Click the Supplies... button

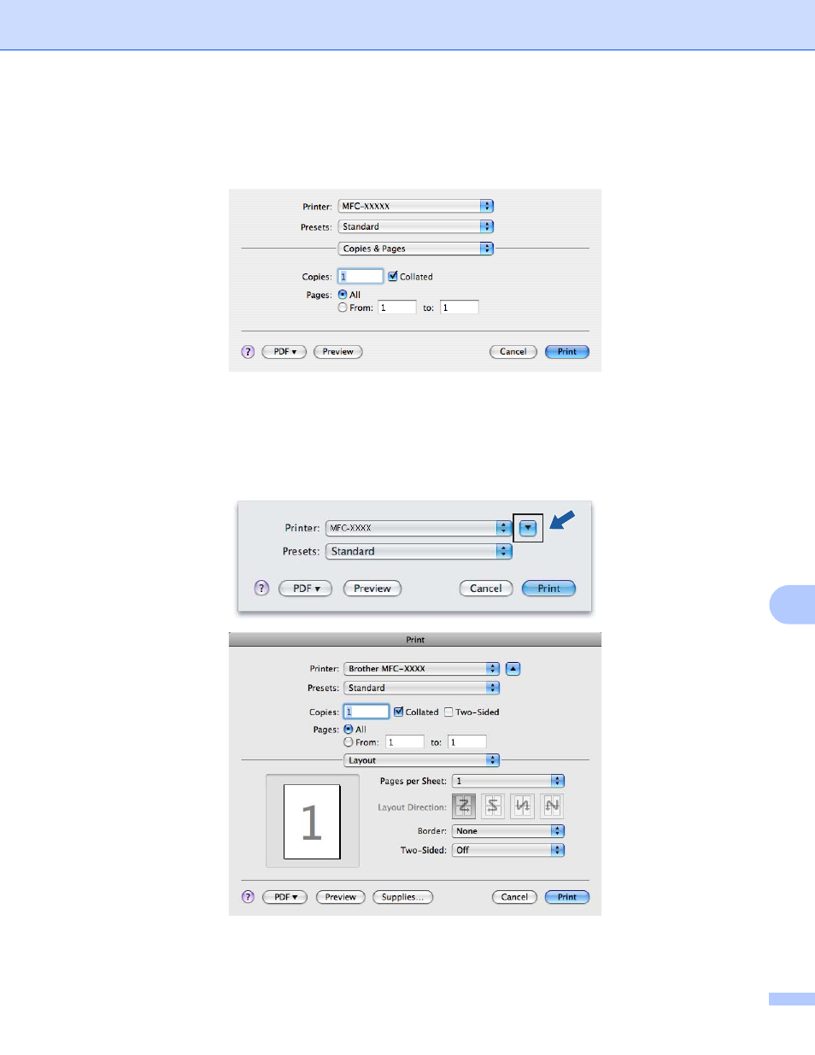click(x=403, y=897)
